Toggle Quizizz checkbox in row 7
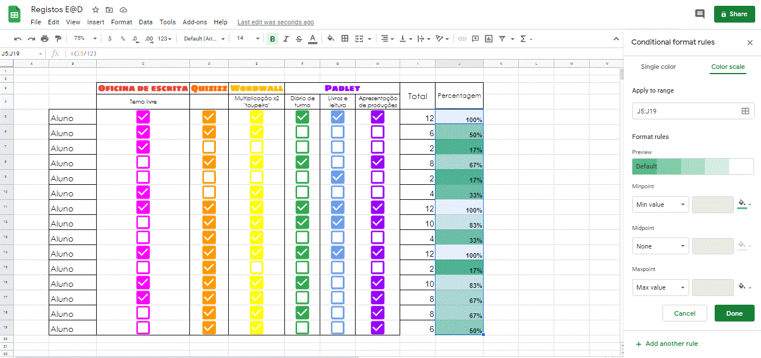This screenshot has height=358, width=761. pyautogui.click(x=209, y=147)
